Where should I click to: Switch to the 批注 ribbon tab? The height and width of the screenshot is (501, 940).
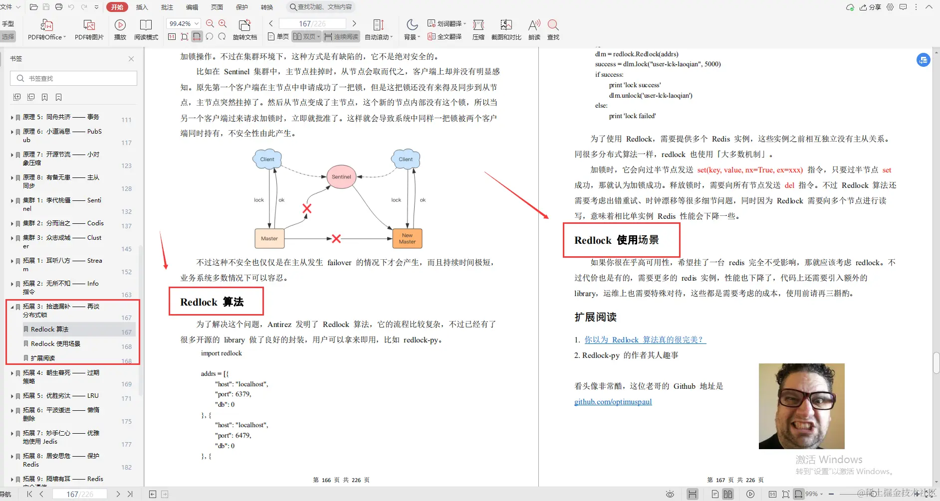tap(167, 7)
